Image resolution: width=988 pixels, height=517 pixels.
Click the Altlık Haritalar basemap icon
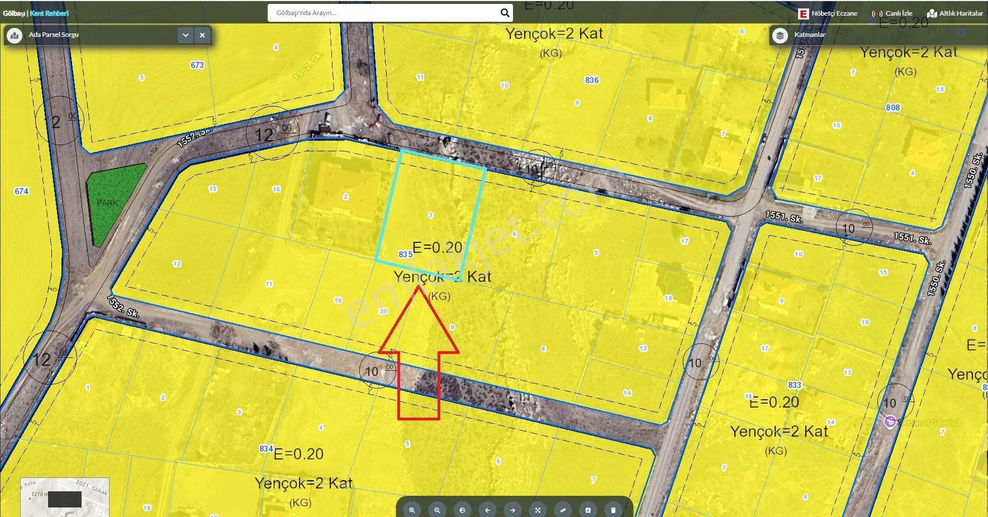[932, 13]
